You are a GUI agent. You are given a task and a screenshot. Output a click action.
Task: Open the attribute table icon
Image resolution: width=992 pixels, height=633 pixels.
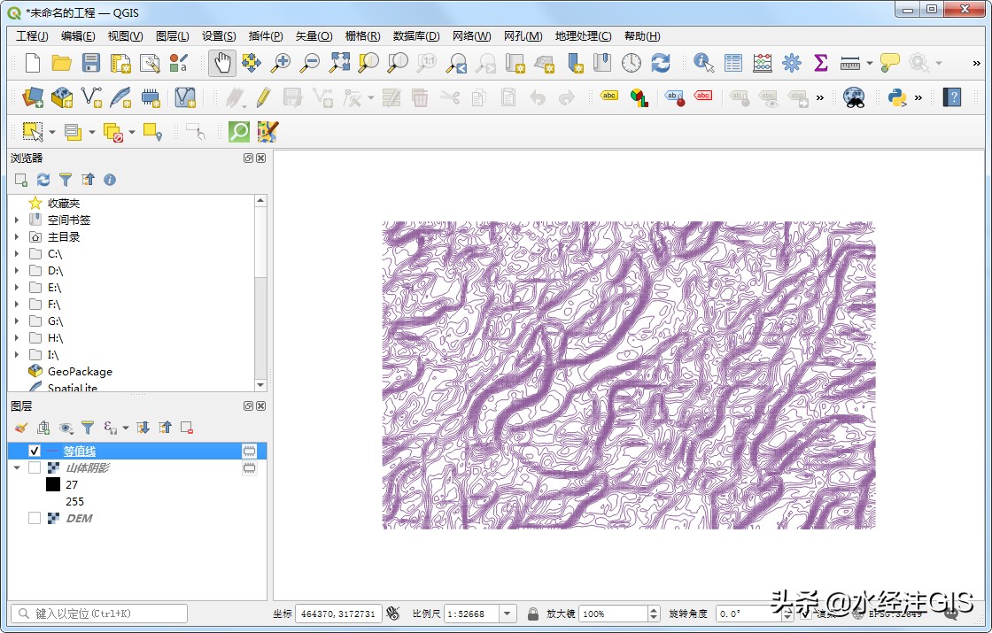coord(733,63)
